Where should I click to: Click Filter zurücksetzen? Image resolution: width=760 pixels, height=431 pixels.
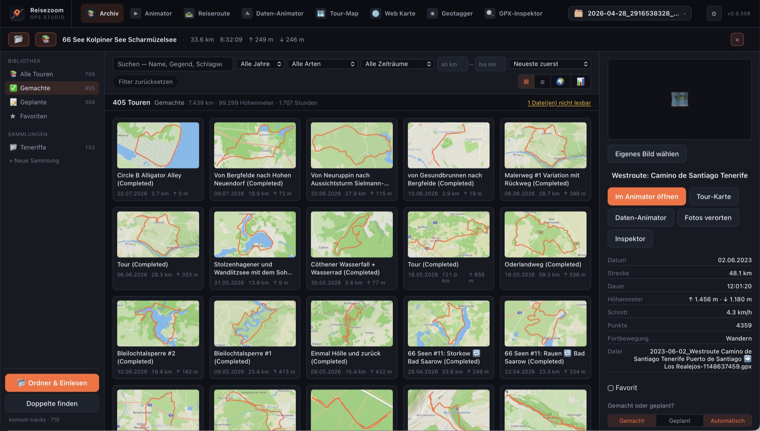pyautogui.click(x=145, y=82)
